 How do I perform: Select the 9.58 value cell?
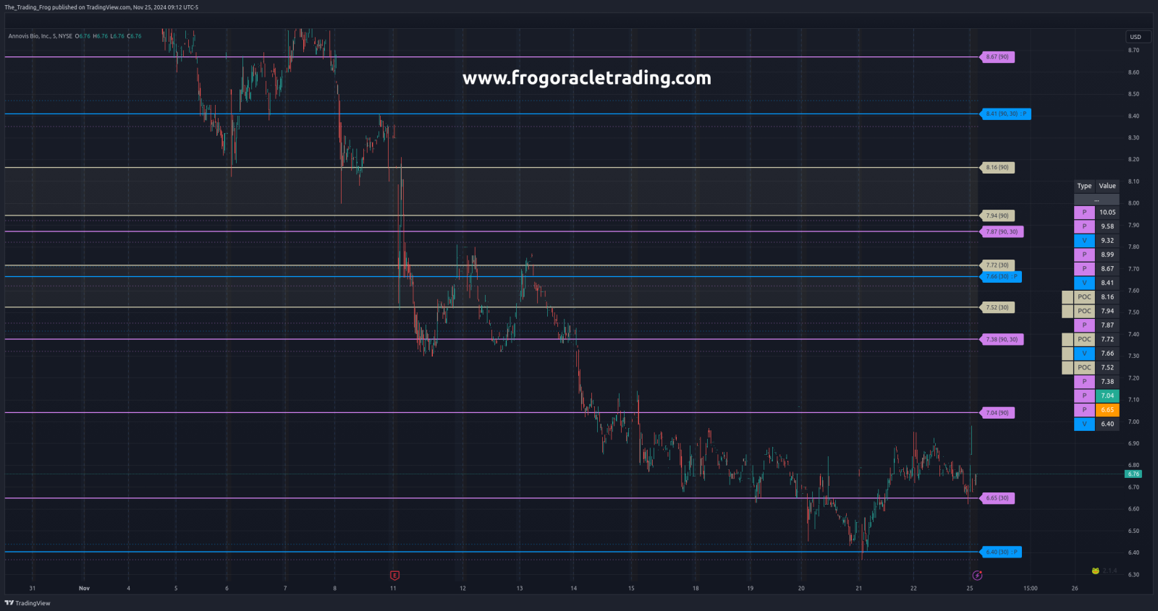pos(1107,226)
